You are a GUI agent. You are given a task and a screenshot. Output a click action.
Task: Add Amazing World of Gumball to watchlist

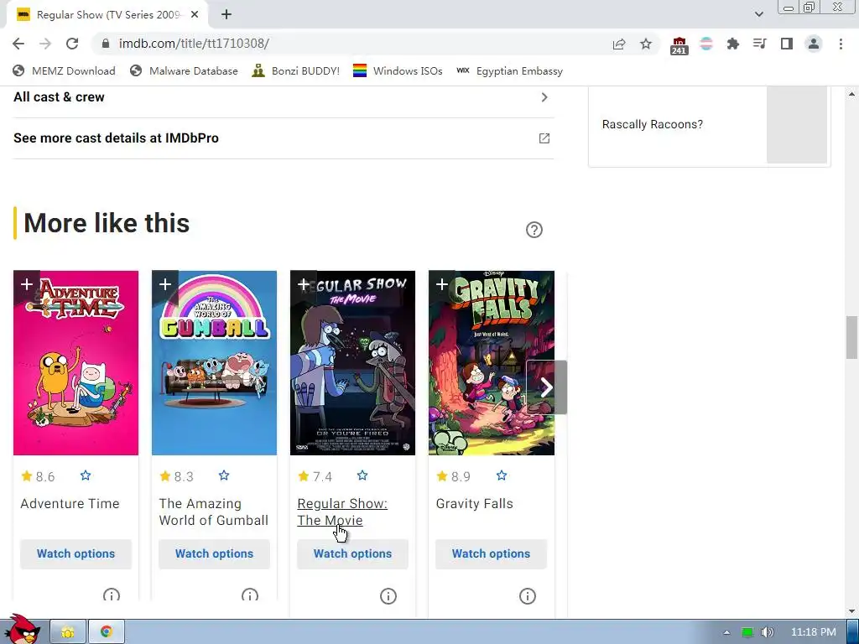pyautogui.click(x=165, y=284)
